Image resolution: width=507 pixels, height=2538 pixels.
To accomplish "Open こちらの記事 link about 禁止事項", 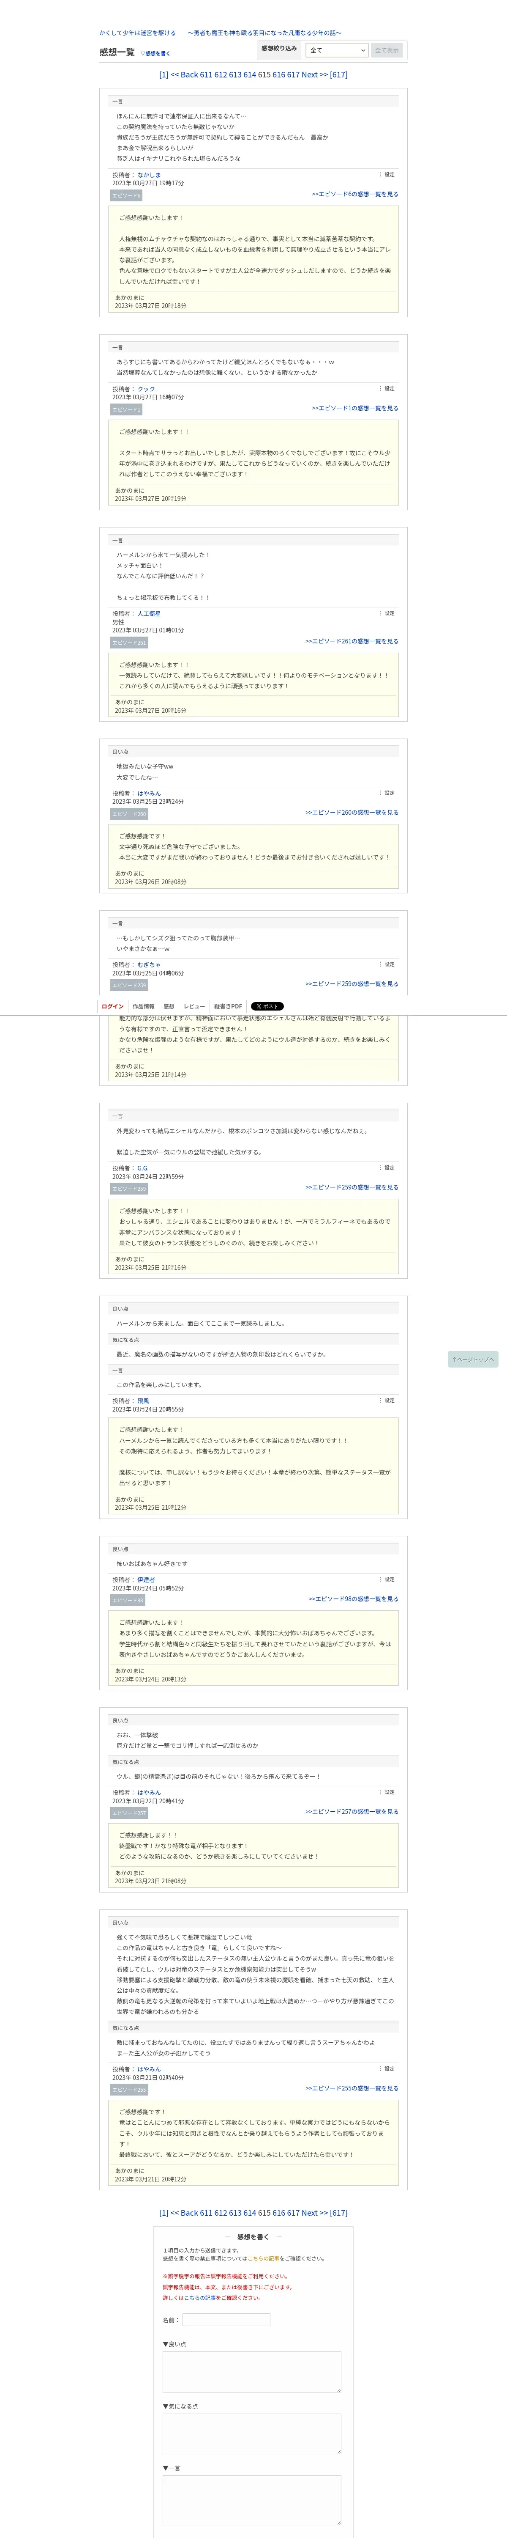I will point(263,2258).
